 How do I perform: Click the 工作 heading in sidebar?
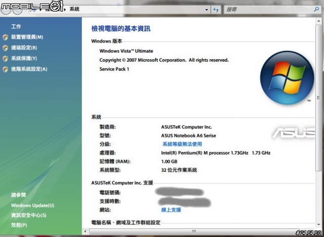(16, 26)
